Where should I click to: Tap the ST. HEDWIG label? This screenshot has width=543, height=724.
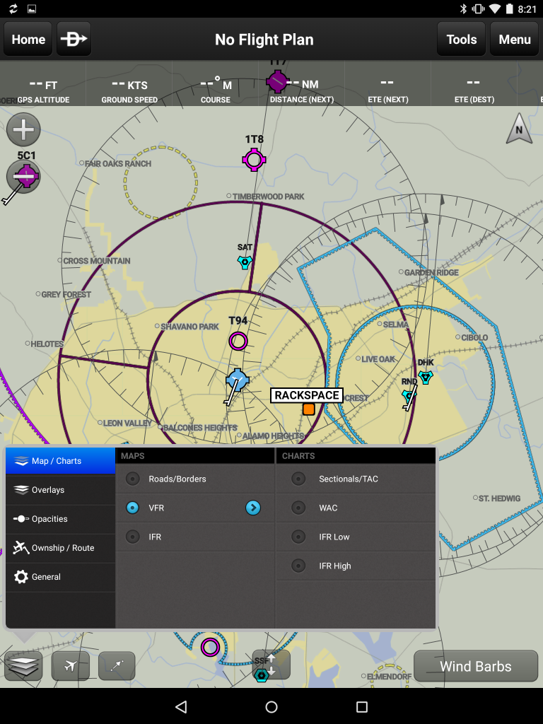(499, 498)
